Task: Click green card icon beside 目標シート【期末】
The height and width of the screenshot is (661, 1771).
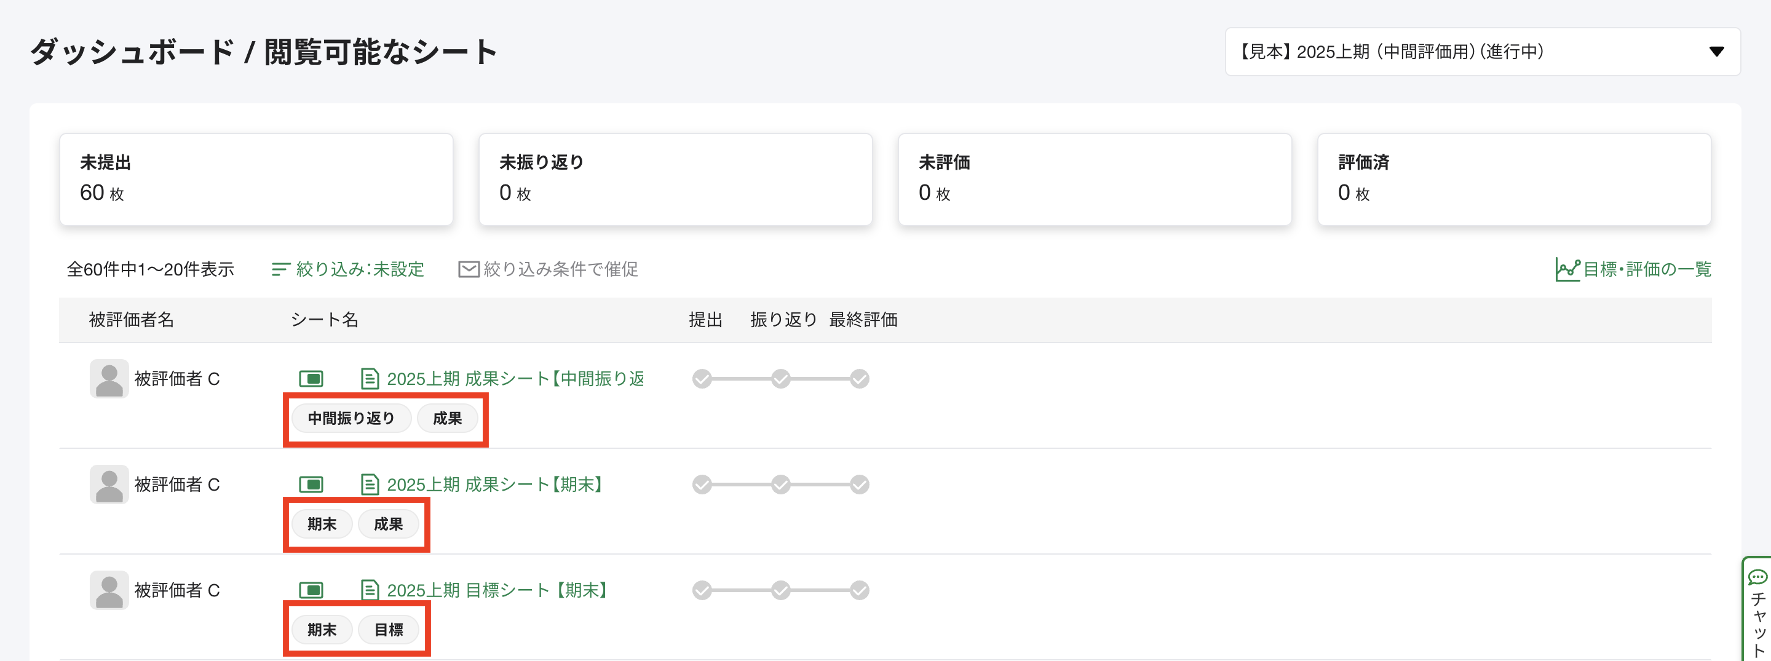Action: [x=311, y=590]
